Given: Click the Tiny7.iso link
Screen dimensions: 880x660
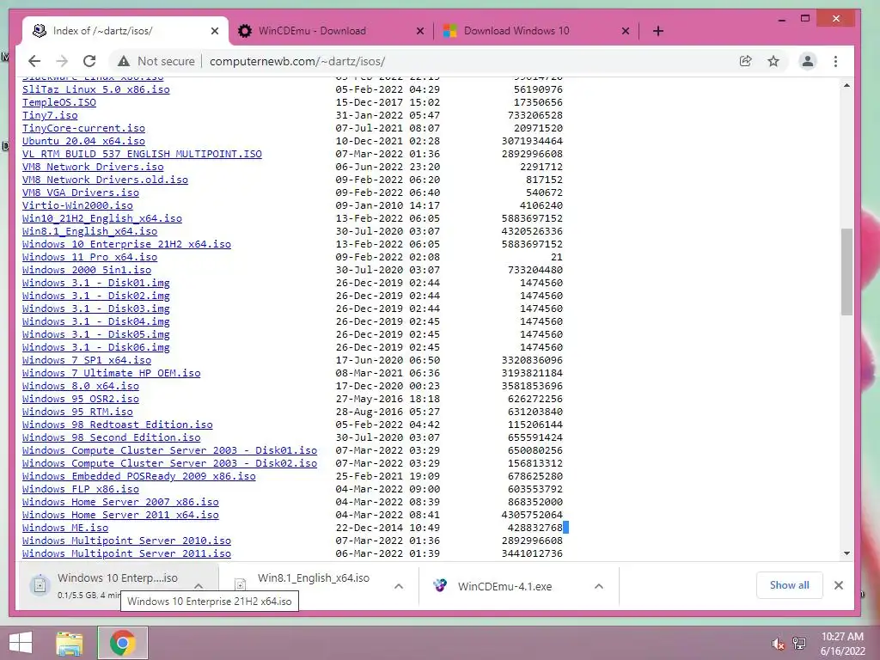Looking at the screenshot, I should point(50,115).
